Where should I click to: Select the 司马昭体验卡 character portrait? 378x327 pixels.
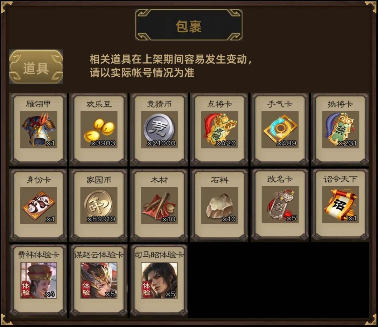coord(159,280)
